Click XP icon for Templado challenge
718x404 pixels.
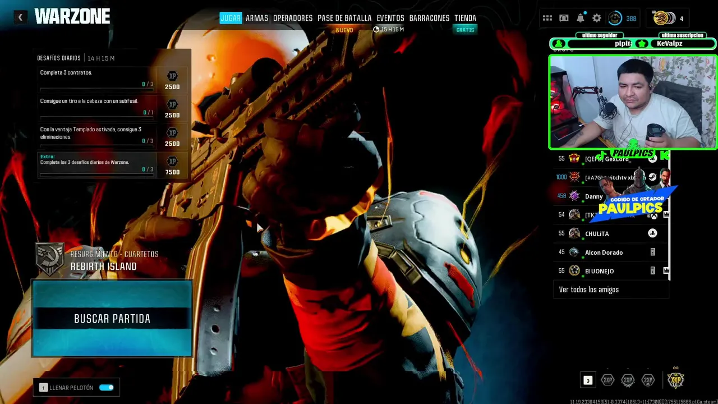point(172,133)
